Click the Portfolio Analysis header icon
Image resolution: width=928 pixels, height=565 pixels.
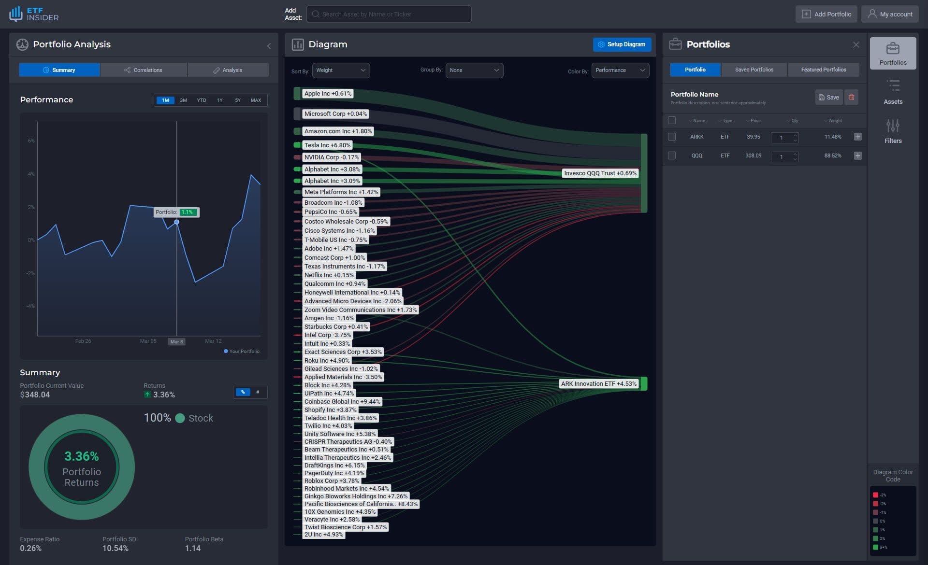point(22,44)
